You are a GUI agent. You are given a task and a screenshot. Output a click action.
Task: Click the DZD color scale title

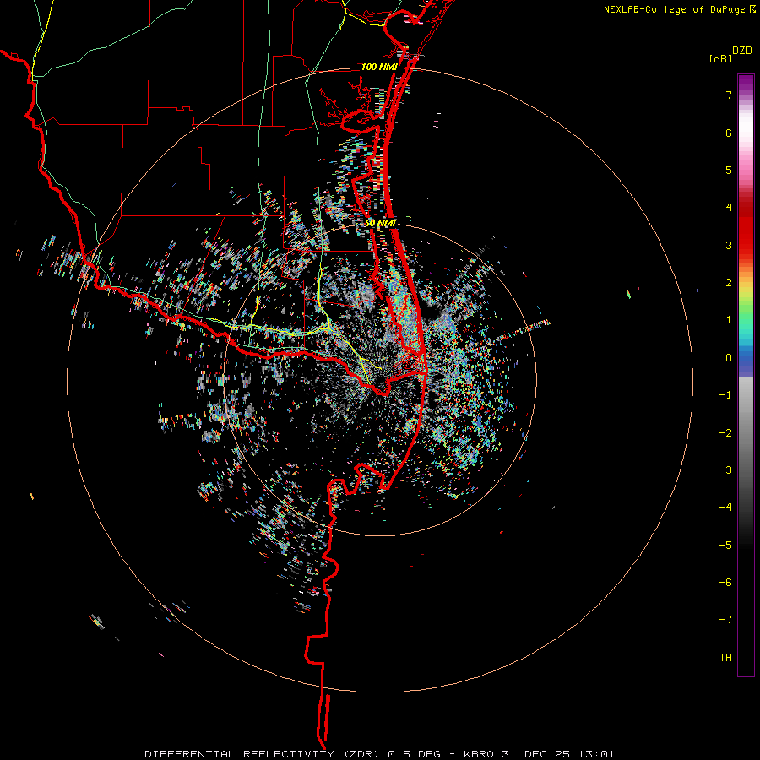pyautogui.click(x=742, y=51)
